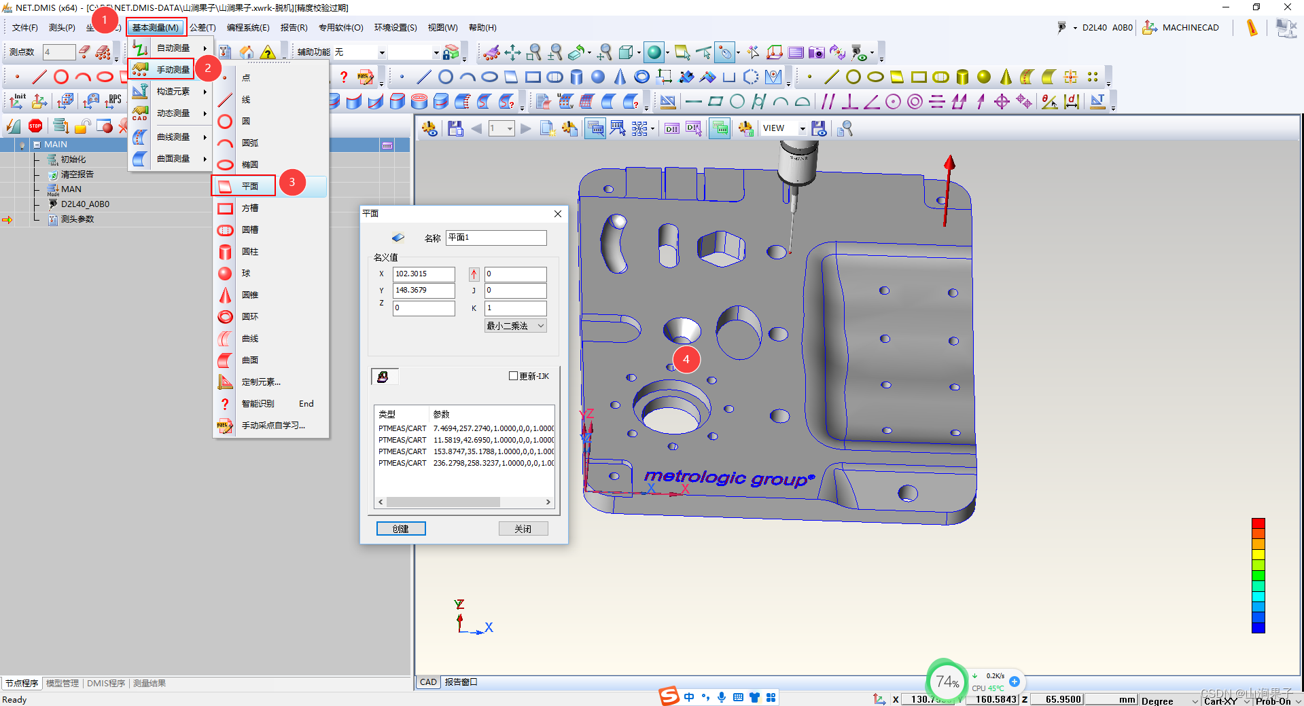Click the blue cone construct icon
1304x706 pixels.
pyautogui.click(x=620, y=77)
